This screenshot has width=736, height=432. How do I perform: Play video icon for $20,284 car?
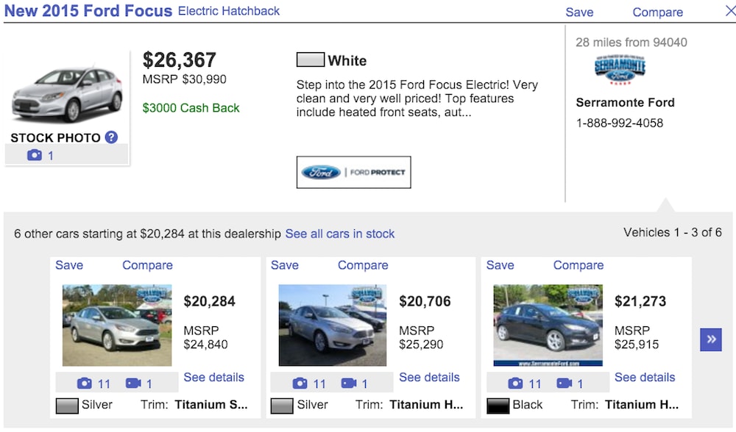133,384
